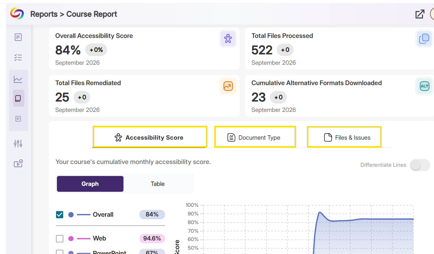
Task: Click the blue Overall legend color dot
Action: click(x=71, y=215)
